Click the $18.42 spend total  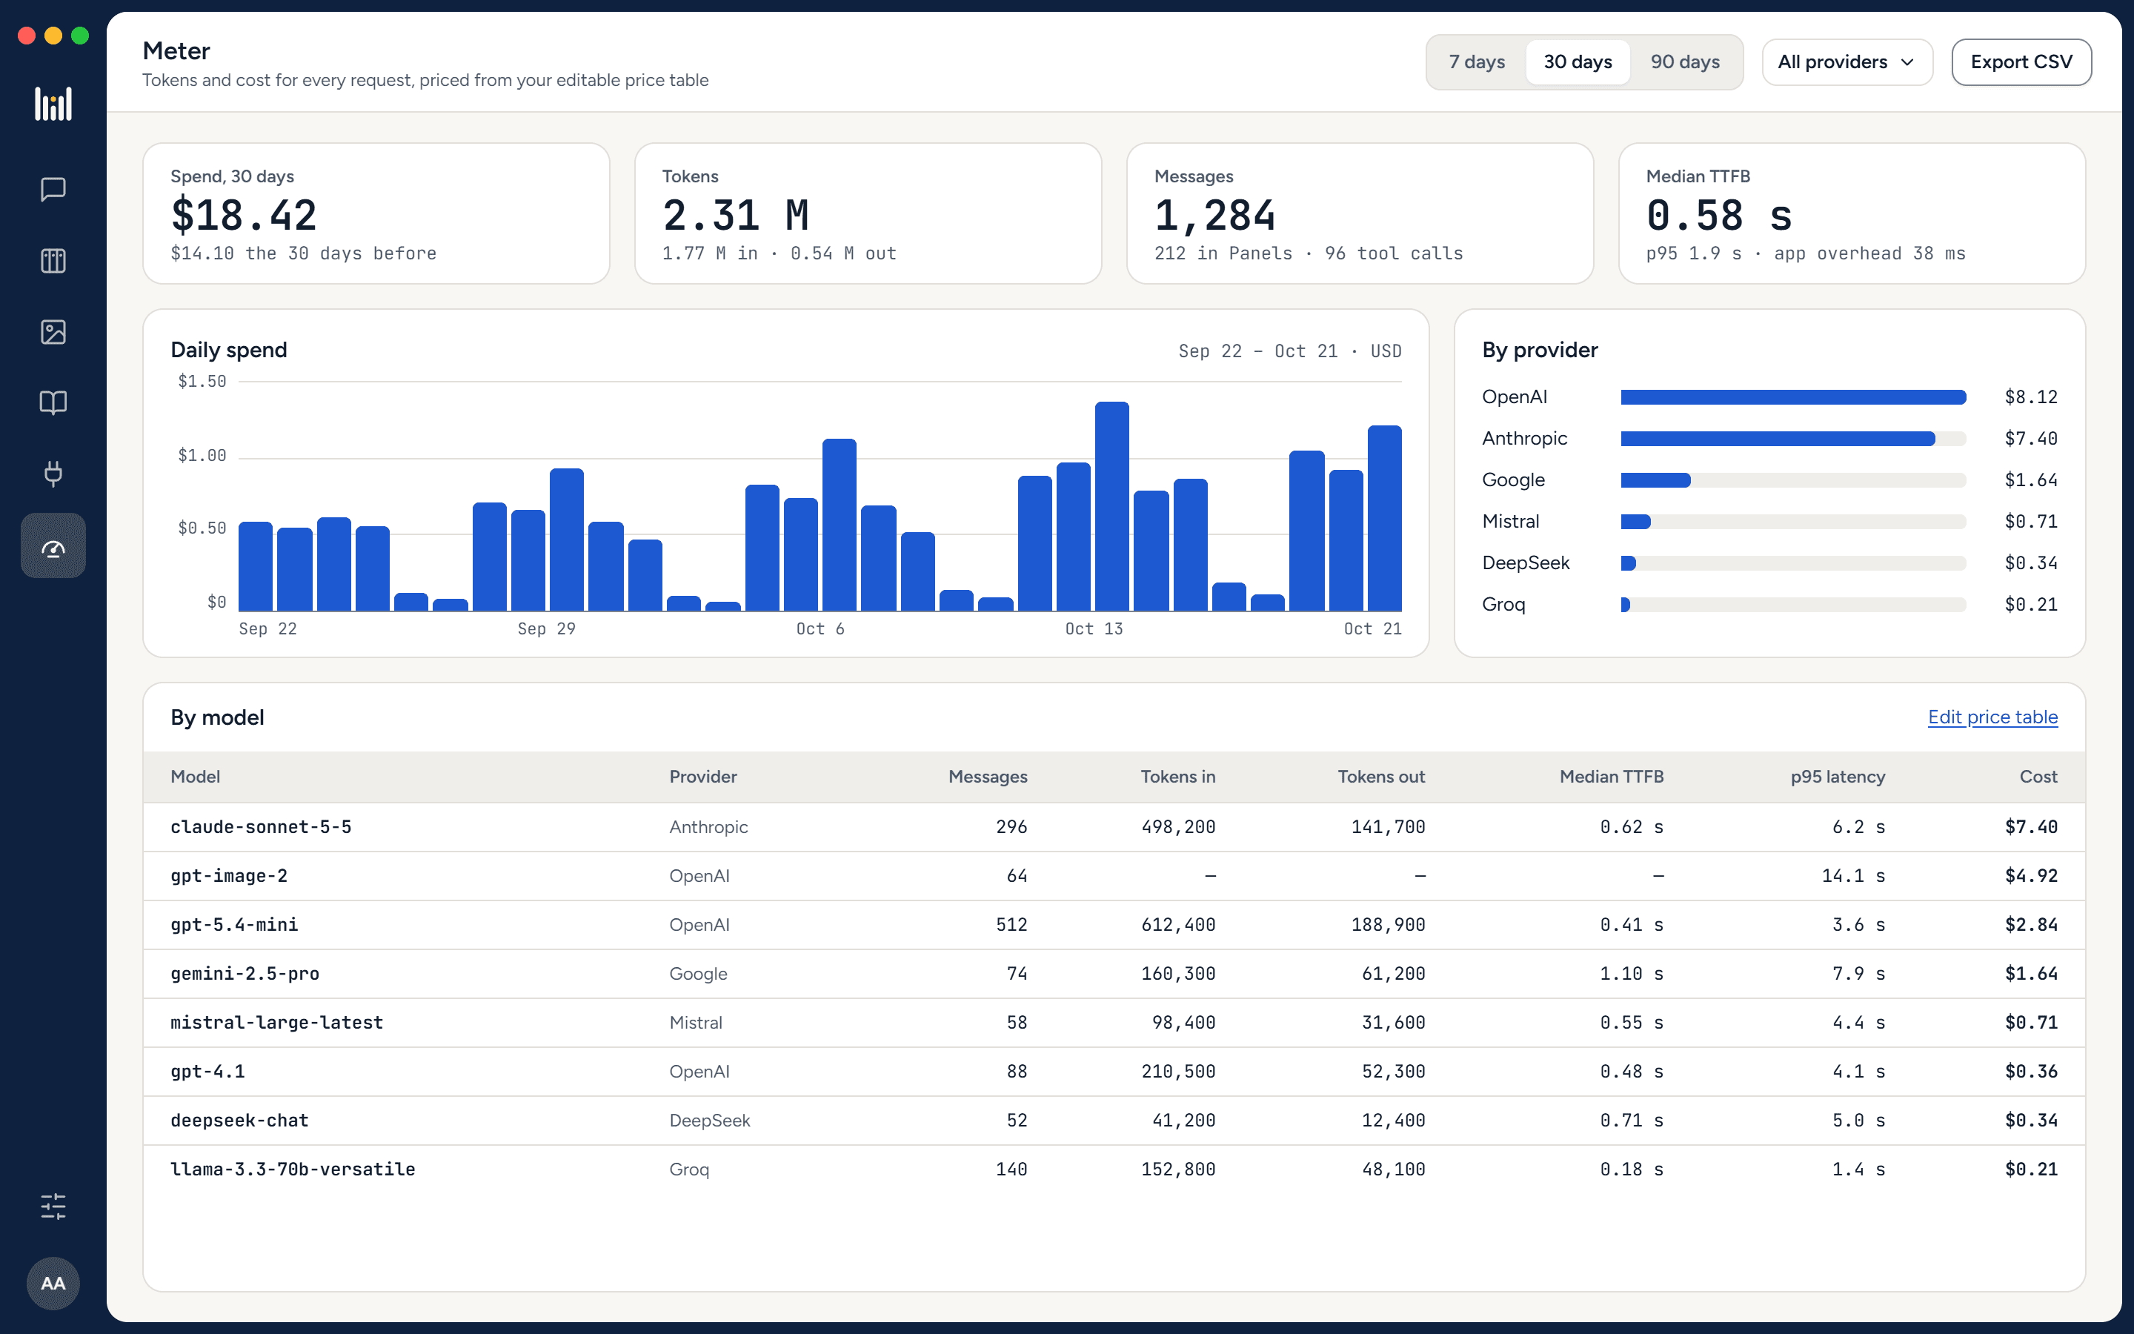click(243, 215)
